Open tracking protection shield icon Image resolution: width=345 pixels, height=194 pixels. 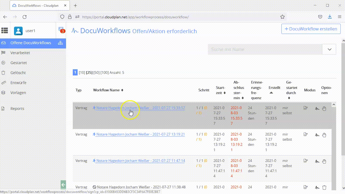pos(62,17)
